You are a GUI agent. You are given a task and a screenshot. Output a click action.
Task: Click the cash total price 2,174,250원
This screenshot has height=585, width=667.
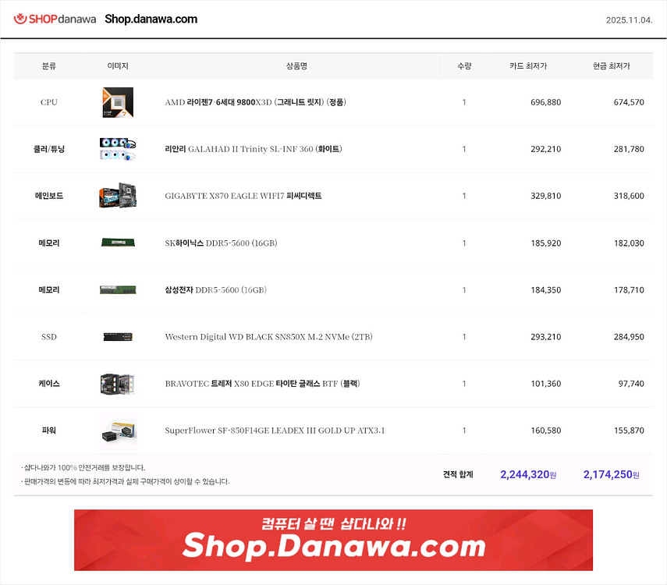611,474
